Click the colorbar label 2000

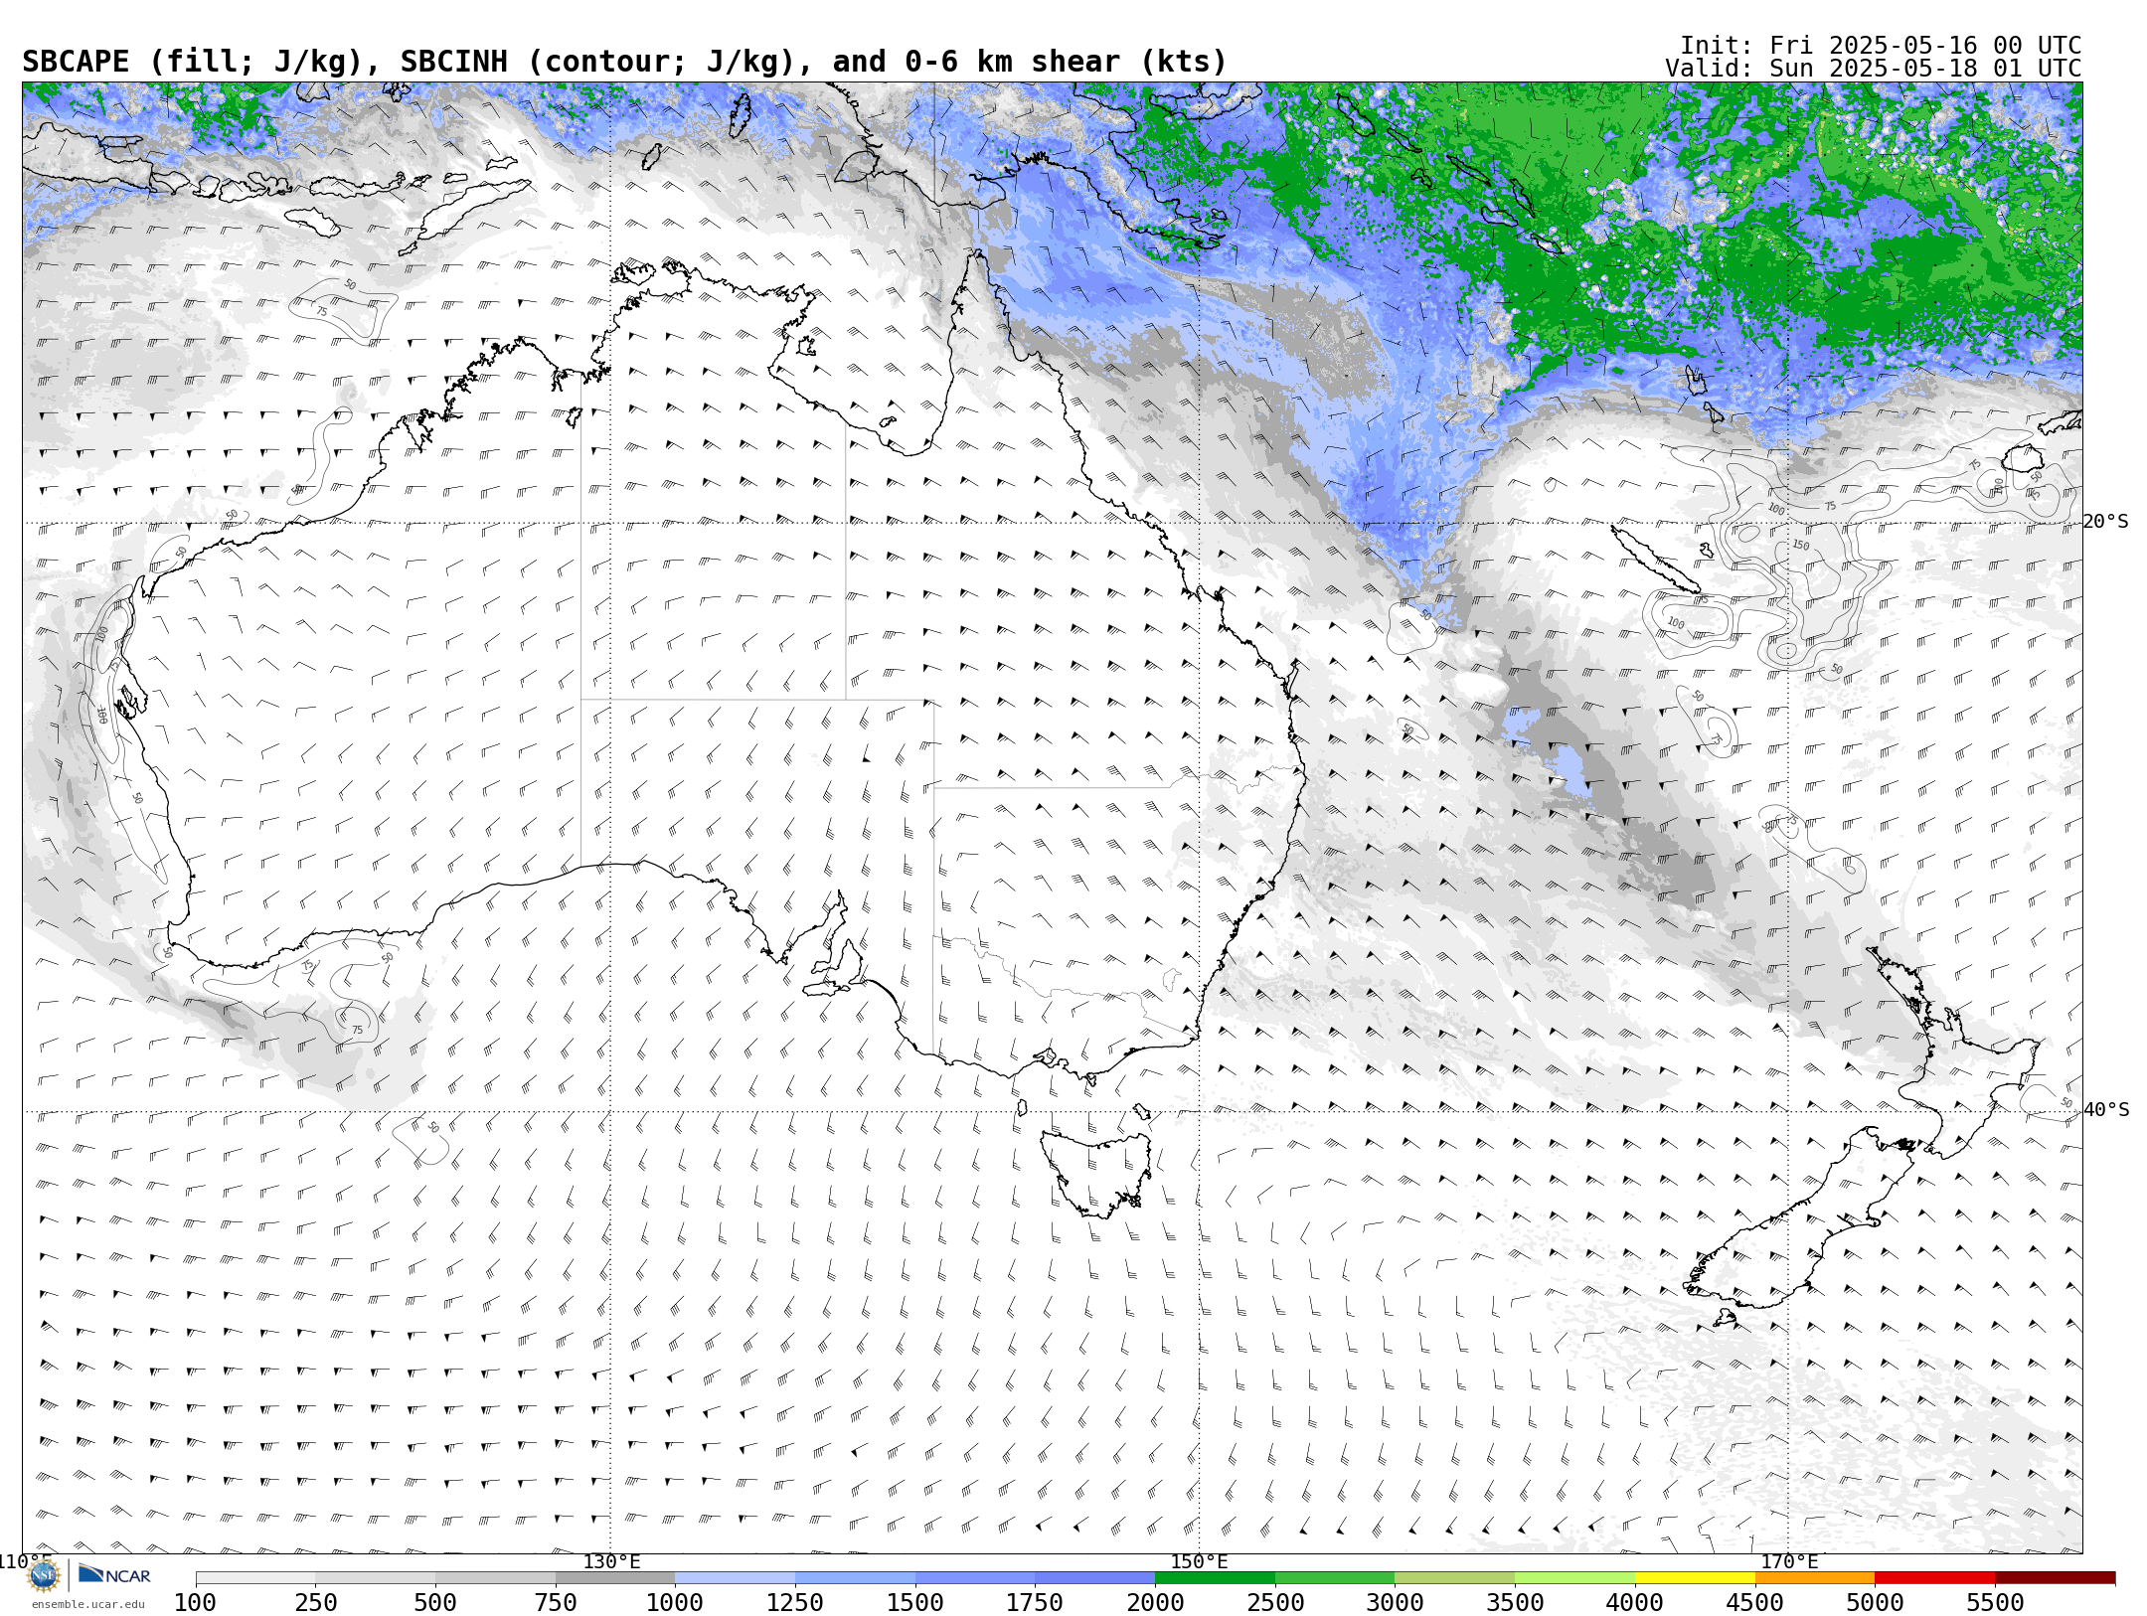(x=1155, y=1603)
